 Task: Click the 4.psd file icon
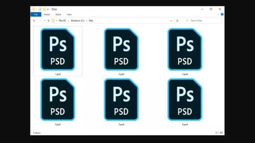[x=57, y=100]
